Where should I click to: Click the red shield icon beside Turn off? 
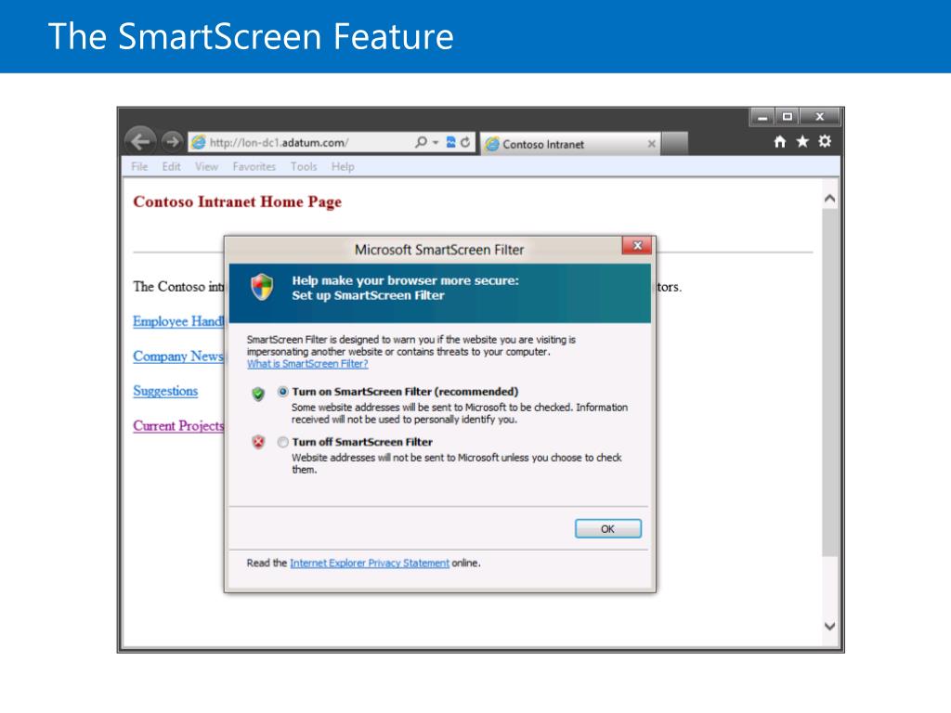[x=258, y=443]
